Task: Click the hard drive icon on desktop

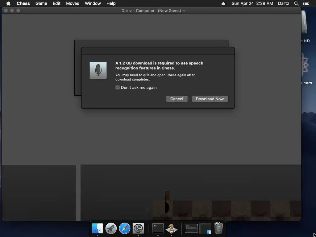Action: (x=304, y=22)
